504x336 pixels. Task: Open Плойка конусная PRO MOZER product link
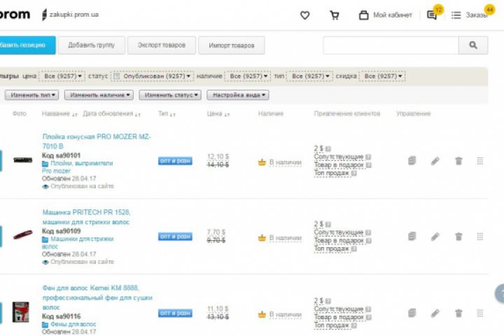(x=97, y=141)
